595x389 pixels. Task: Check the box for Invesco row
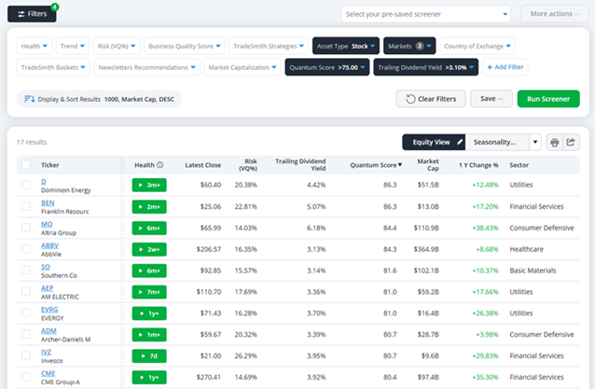point(26,355)
